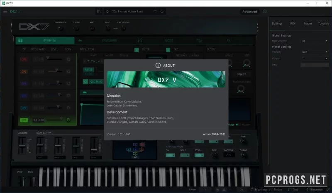Viewport: 332px width, 193px height.
Task: Click the Time knob
Action: (243, 141)
